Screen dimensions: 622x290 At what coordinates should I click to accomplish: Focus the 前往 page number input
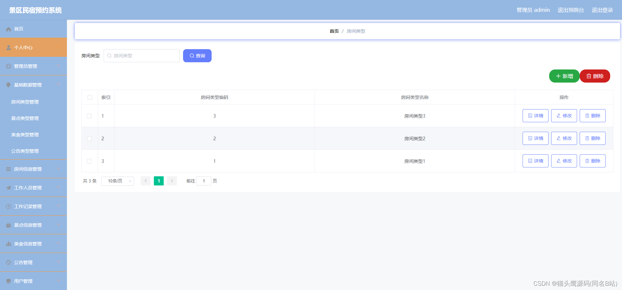click(204, 181)
